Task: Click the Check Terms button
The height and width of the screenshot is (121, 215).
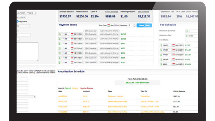Action: (144, 25)
